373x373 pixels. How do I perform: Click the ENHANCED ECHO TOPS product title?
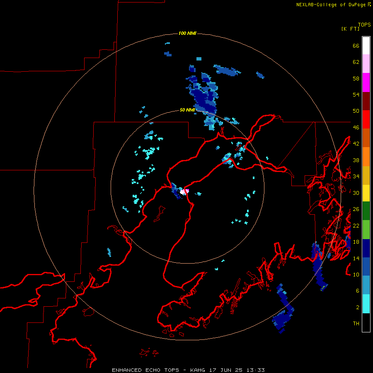click(145, 370)
